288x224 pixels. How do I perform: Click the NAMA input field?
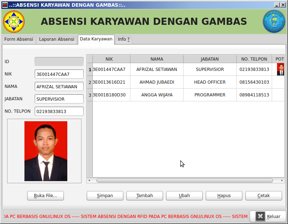point(59,86)
